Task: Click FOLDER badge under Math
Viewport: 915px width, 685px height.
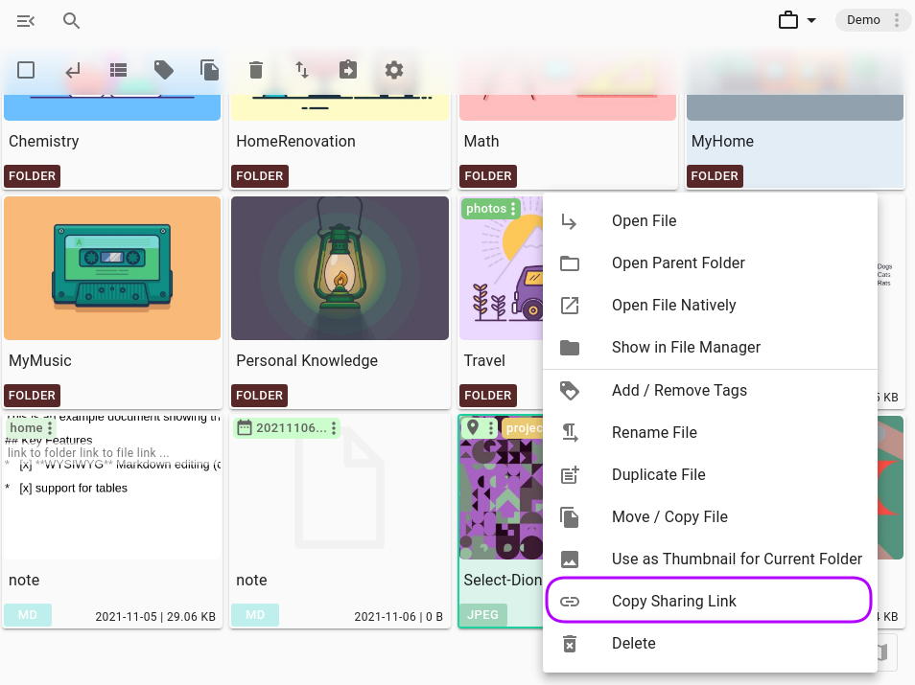Action: pyautogui.click(x=488, y=176)
